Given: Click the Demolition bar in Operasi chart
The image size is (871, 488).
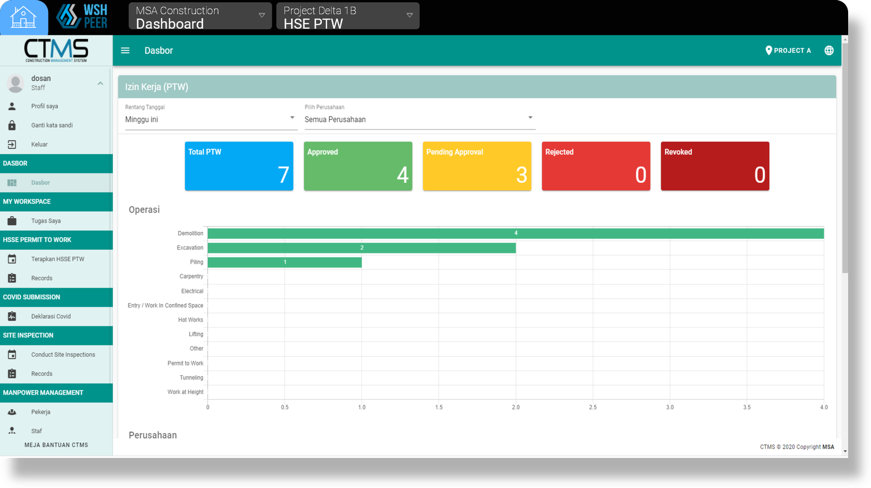Looking at the screenshot, I should click(516, 233).
